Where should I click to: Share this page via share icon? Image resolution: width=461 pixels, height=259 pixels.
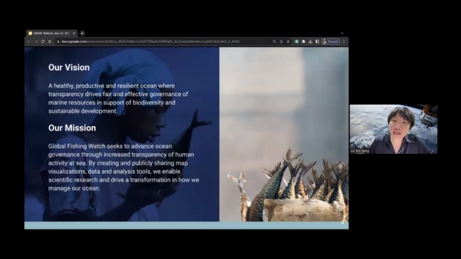281,41
